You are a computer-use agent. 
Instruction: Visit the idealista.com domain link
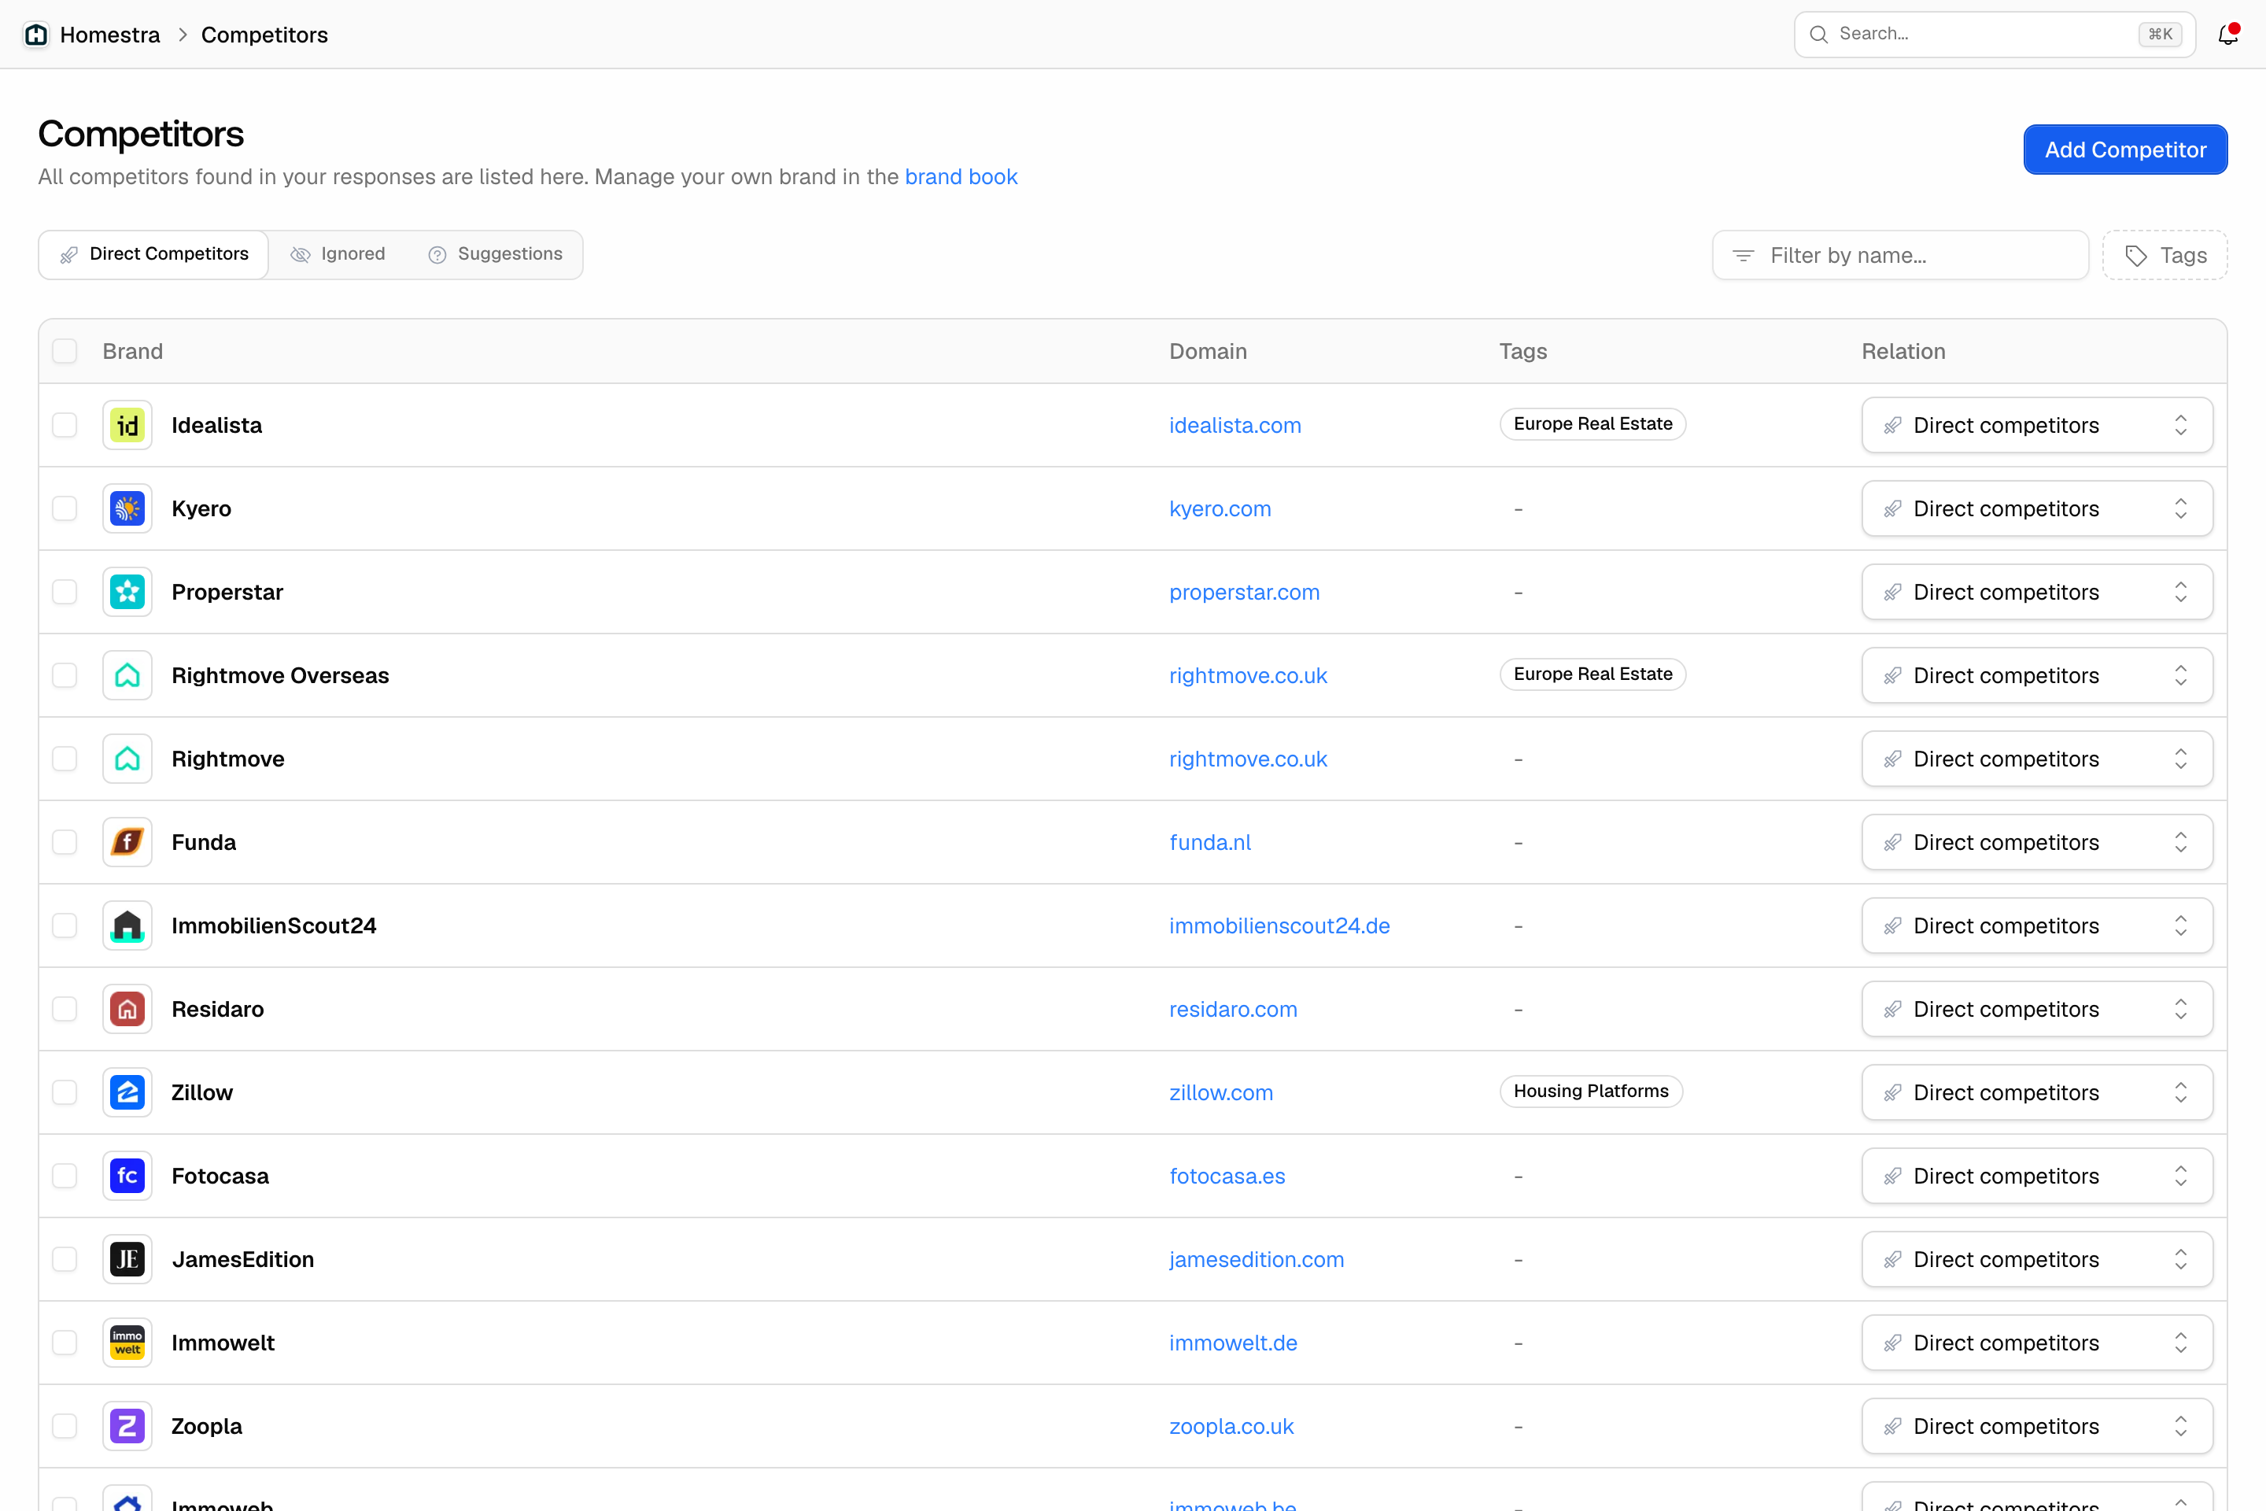[1235, 425]
